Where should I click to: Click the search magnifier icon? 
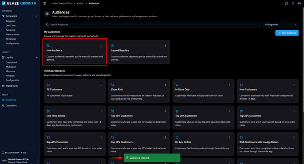click(47, 24)
